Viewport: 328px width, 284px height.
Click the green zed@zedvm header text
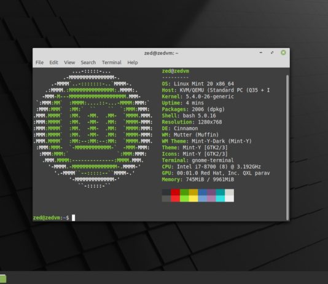coord(175,71)
